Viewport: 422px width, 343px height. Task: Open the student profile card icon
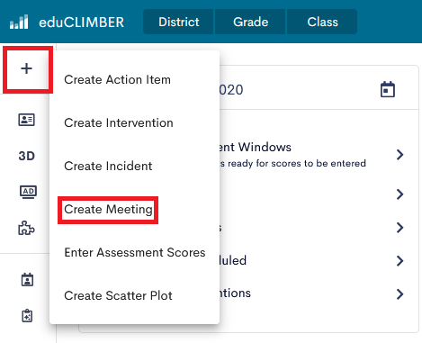(x=27, y=120)
